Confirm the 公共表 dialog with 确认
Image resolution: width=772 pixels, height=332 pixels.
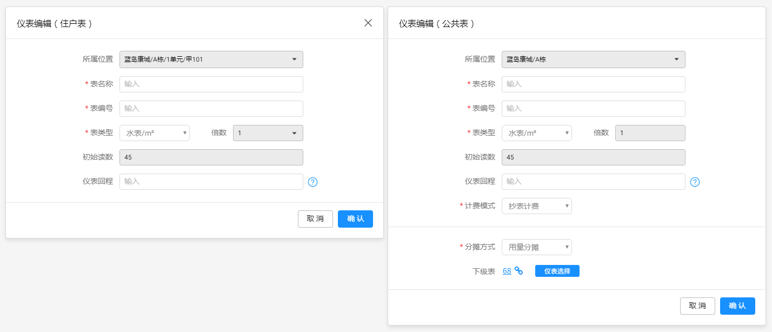737,306
